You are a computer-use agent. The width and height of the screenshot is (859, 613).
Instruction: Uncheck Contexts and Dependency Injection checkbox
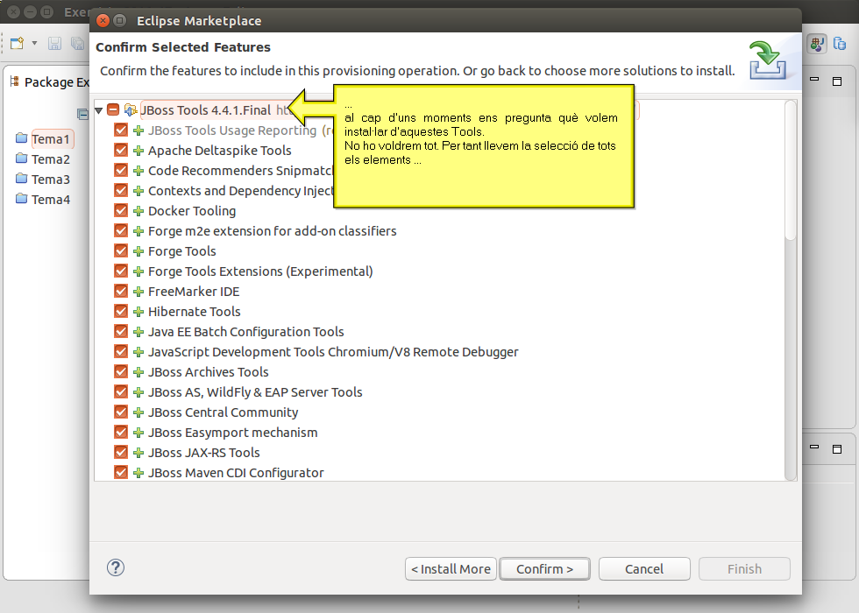[x=121, y=190]
